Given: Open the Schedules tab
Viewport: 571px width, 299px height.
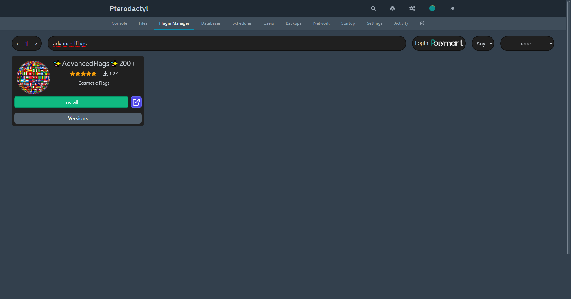Looking at the screenshot, I should [x=242, y=23].
